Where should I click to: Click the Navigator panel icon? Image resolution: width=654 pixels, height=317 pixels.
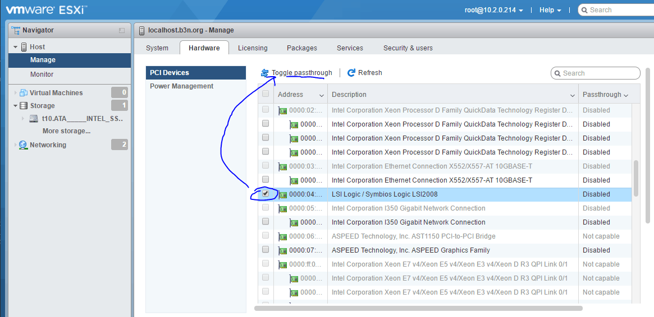point(16,30)
